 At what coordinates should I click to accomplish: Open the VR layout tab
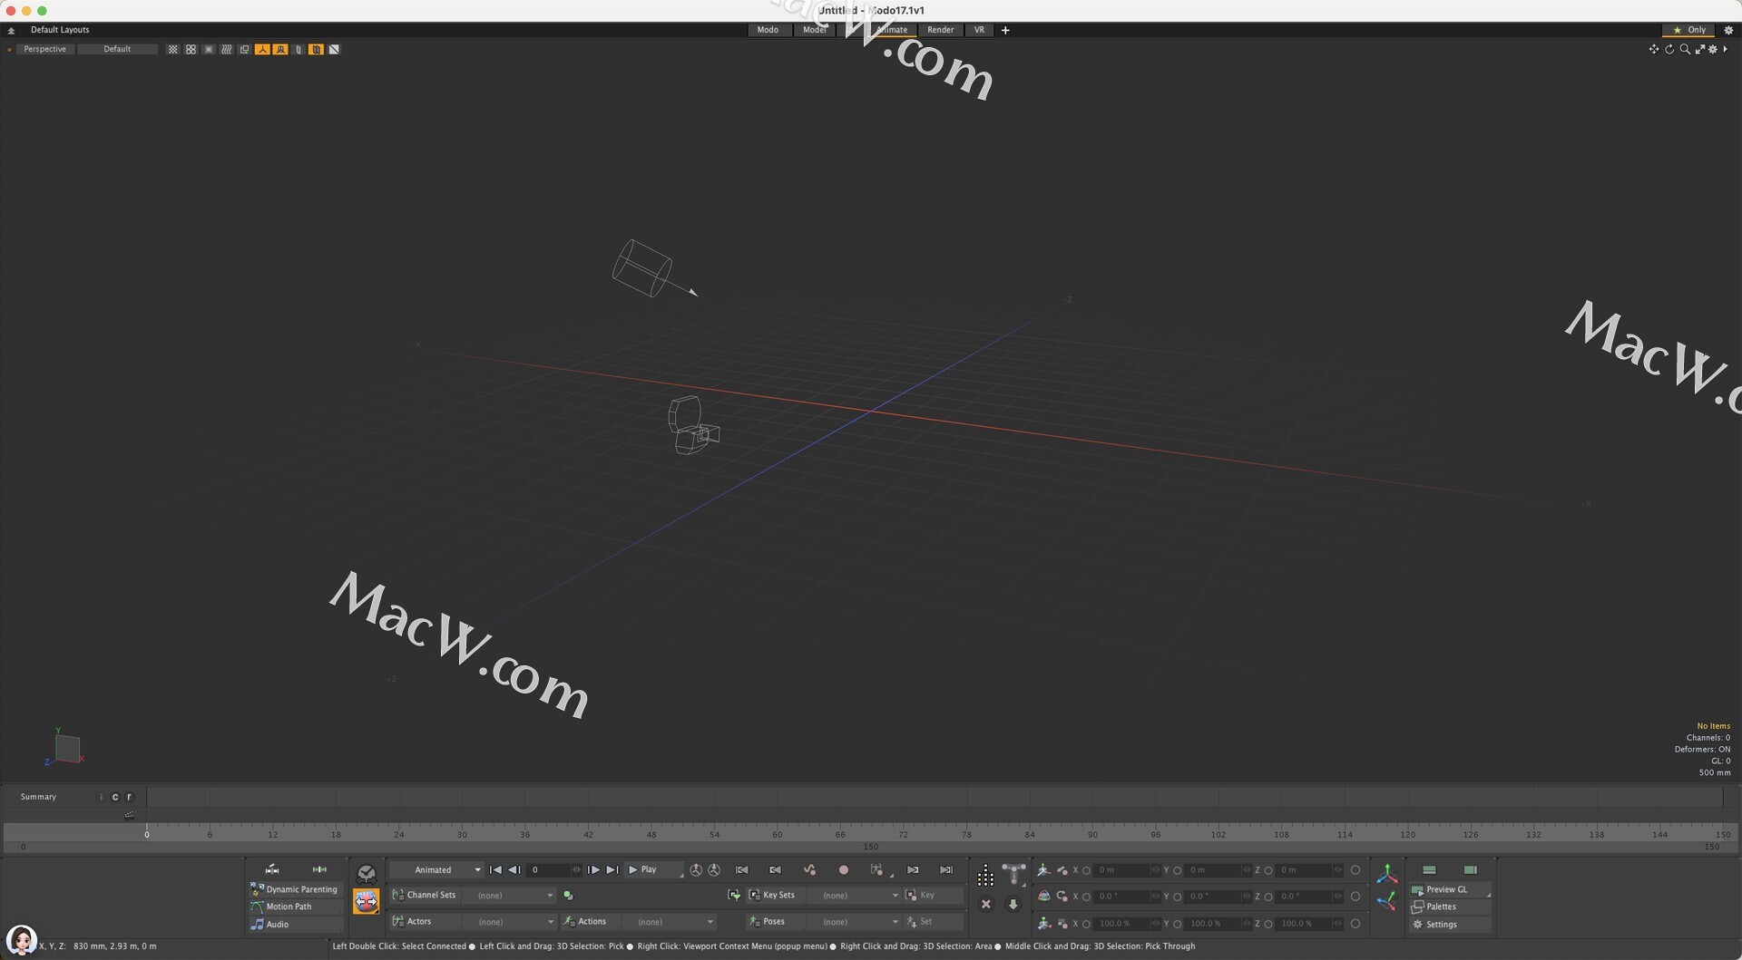point(979,30)
